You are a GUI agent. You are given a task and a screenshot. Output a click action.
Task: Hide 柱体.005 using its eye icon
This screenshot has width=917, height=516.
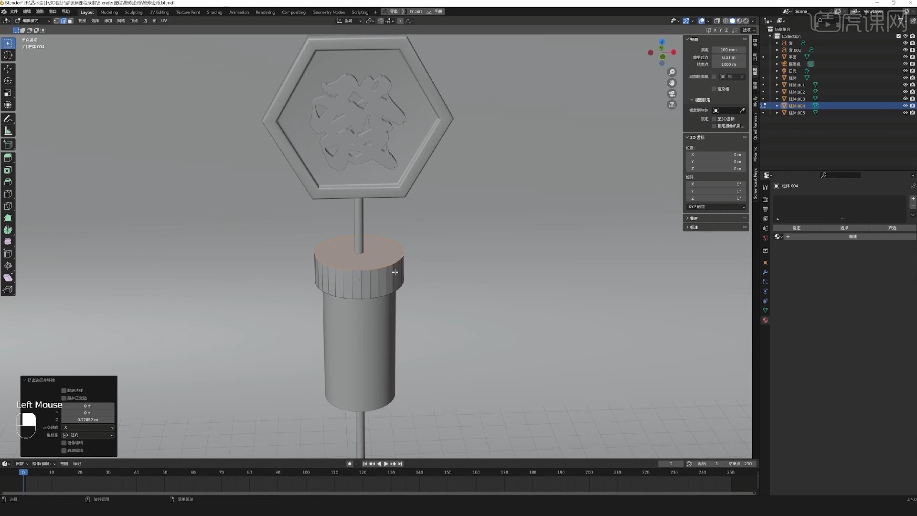coord(905,113)
